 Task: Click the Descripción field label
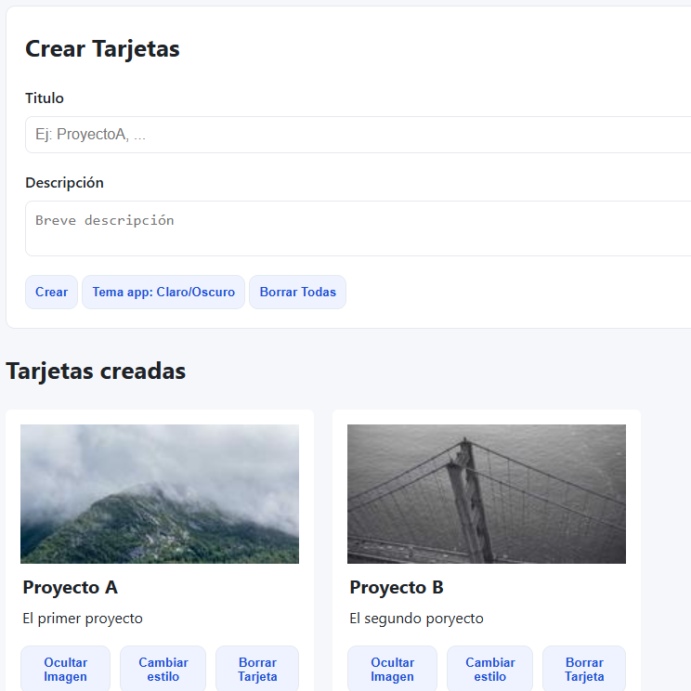point(64,183)
